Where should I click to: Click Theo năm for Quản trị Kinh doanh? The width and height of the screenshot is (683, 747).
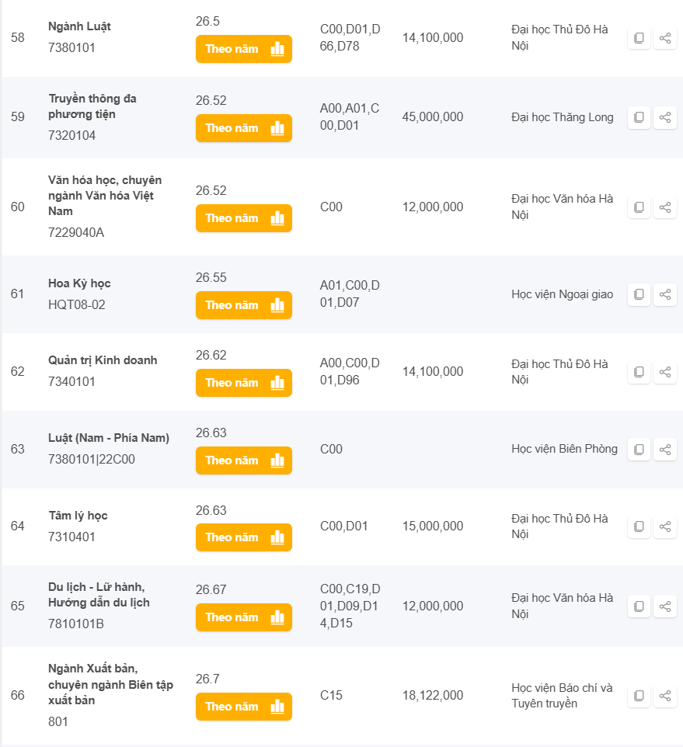point(243,383)
